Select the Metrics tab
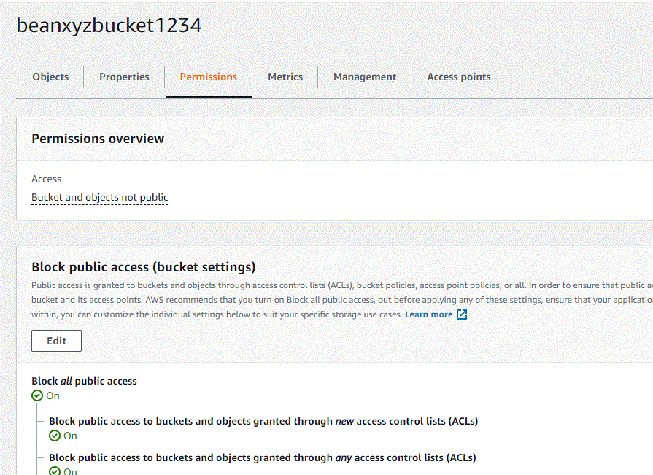The height and width of the screenshot is (475, 653). click(285, 77)
